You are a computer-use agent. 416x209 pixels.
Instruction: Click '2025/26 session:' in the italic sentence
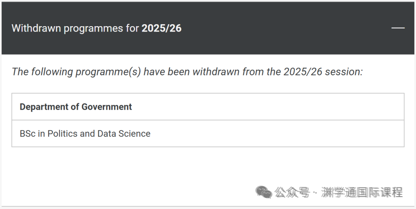point(323,72)
